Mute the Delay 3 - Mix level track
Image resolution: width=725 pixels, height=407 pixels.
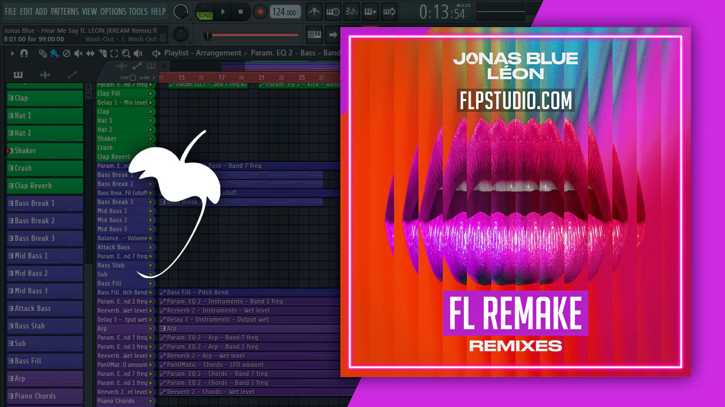tap(151, 102)
